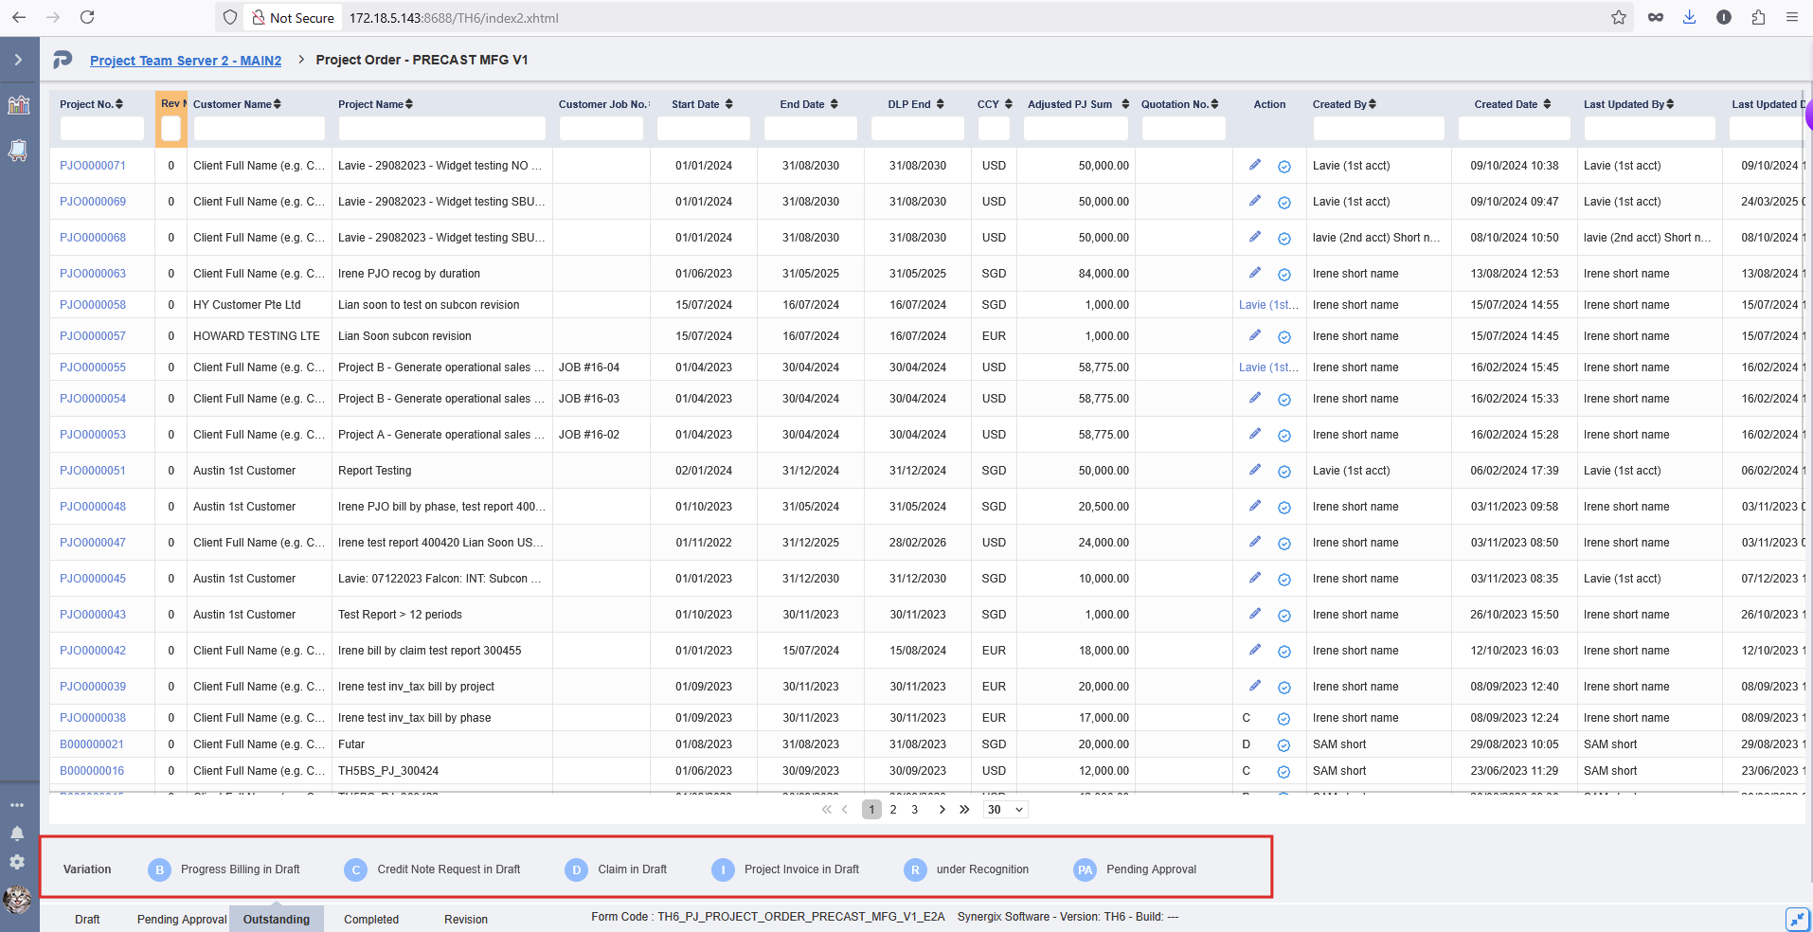Screen dimensions: 1813x932
Task: Jump to the last page of results
Action: pos(964,810)
